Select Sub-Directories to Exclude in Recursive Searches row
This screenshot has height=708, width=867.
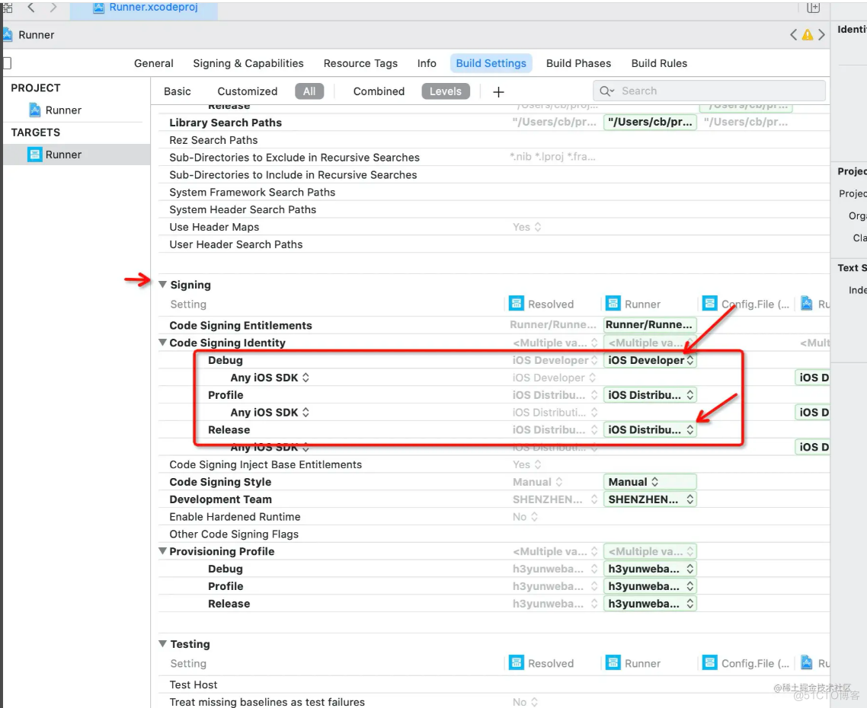pos(494,158)
